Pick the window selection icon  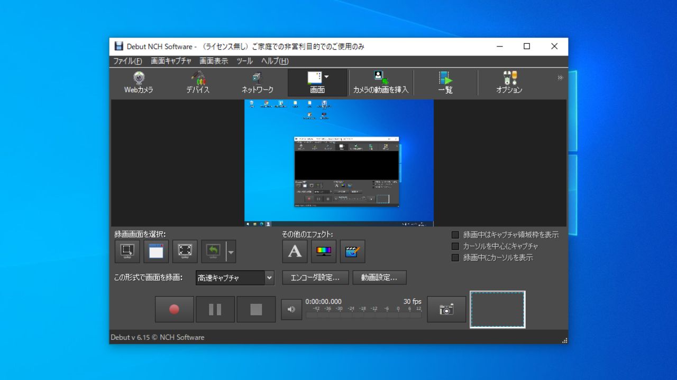point(156,252)
